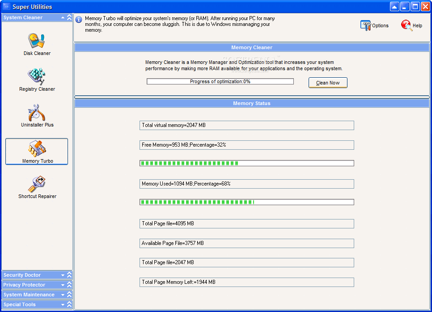
Task: Start memory cleanup with Clean Now
Action: pyautogui.click(x=328, y=83)
